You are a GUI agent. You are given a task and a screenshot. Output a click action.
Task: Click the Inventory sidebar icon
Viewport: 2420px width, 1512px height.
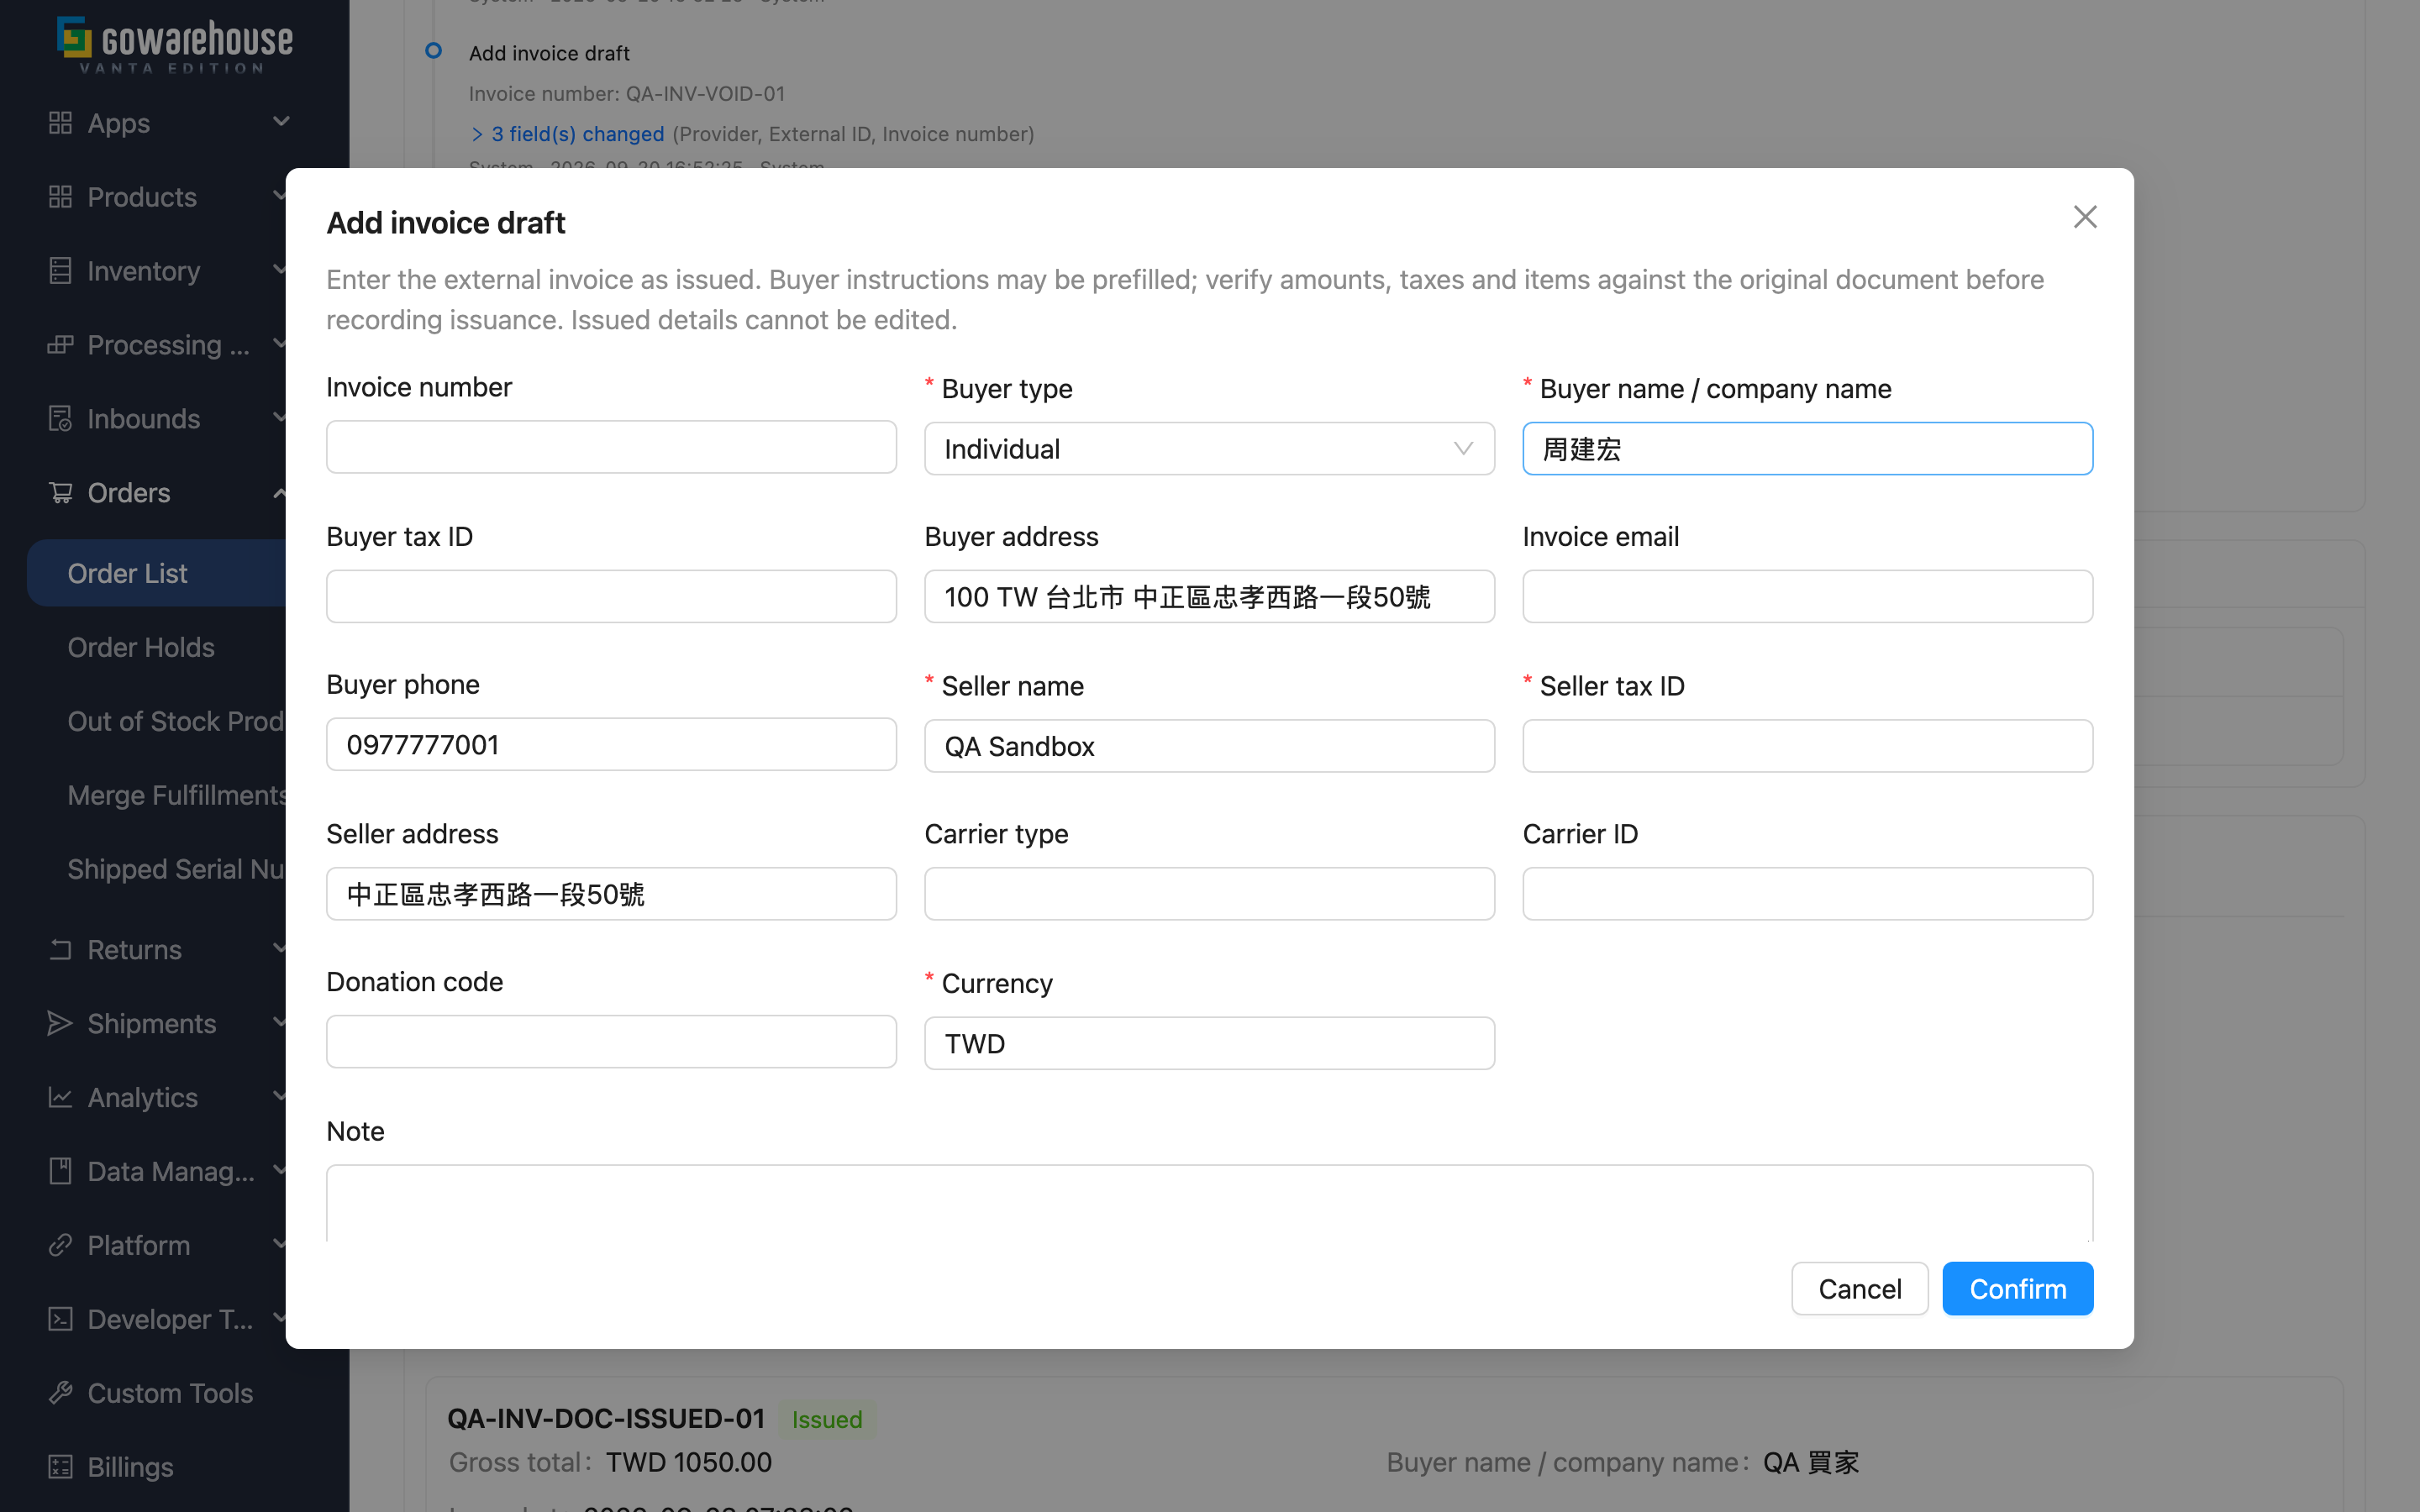(60, 271)
